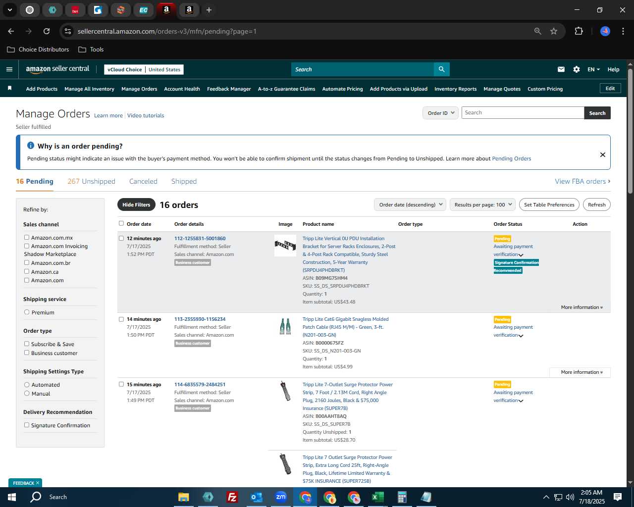Open the Order date (descending) sort dropdown
634x507 pixels.
click(x=410, y=204)
